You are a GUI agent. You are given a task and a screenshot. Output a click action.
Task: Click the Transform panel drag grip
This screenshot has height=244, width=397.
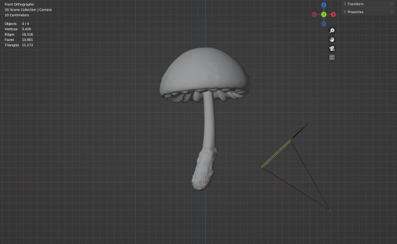(392, 4)
